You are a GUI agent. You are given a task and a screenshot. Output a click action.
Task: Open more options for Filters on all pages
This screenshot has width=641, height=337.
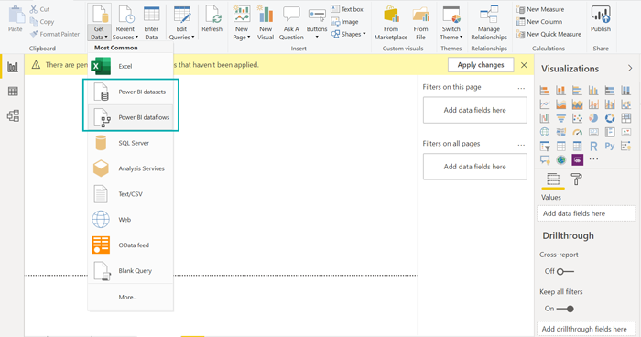(521, 144)
